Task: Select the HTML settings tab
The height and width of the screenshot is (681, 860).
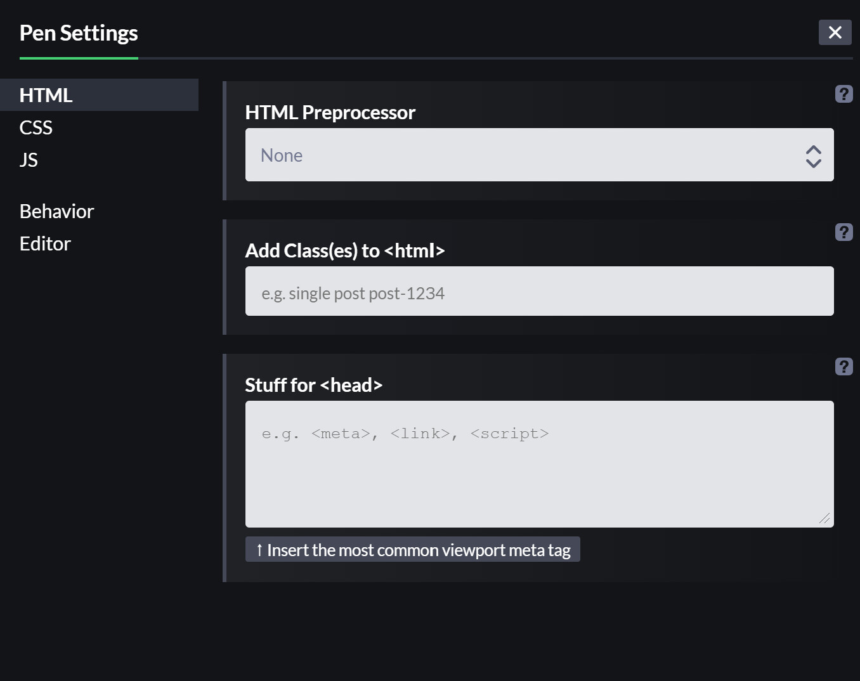Action: point(99,95)
